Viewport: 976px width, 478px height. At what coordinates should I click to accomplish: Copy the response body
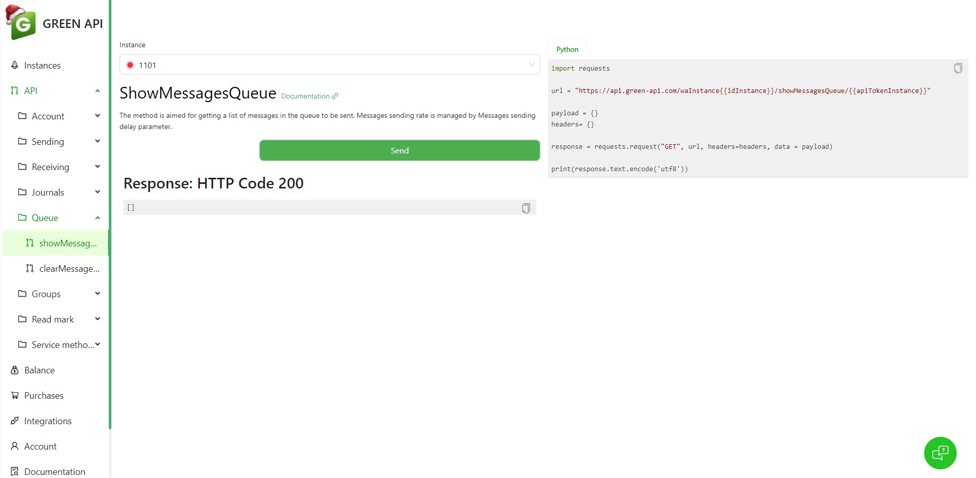(x=525, y=207)
